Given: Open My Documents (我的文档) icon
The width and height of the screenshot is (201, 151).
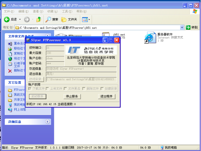Looking at the screenshot, I should click(10, 95).
